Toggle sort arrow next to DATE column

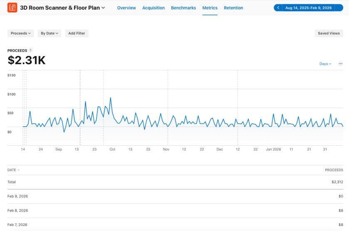tap(18, 170)
